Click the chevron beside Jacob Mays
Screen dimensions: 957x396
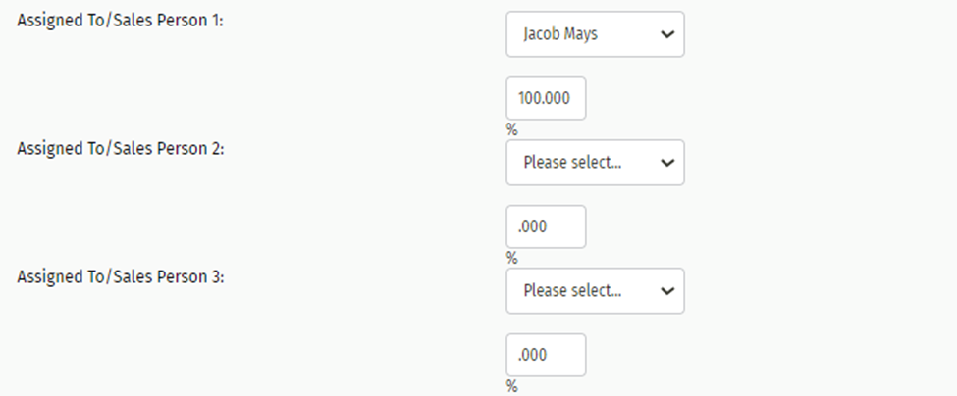[x=667, y=34]
